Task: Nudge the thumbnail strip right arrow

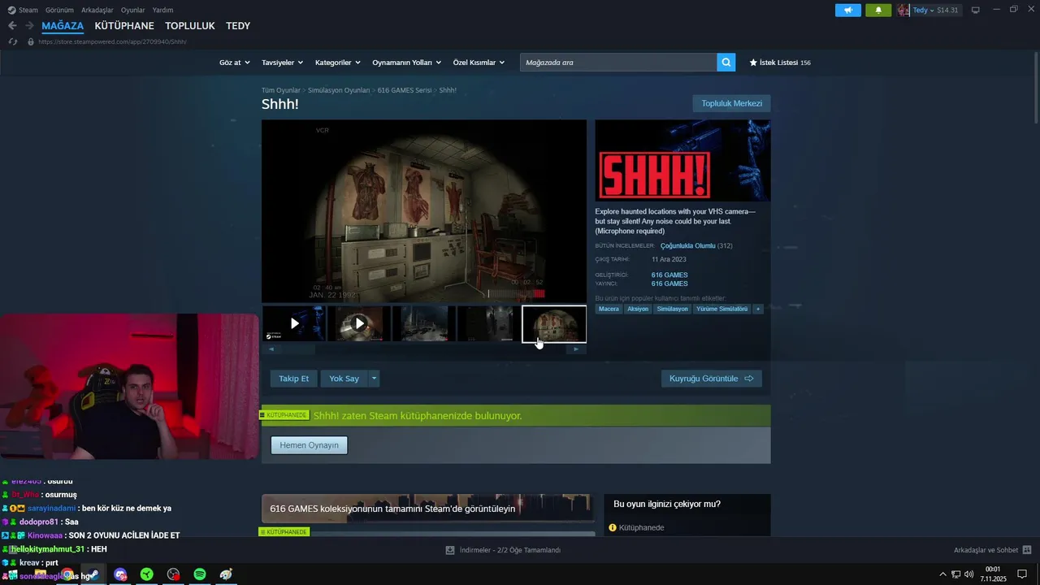Action: tap(576, 349)
